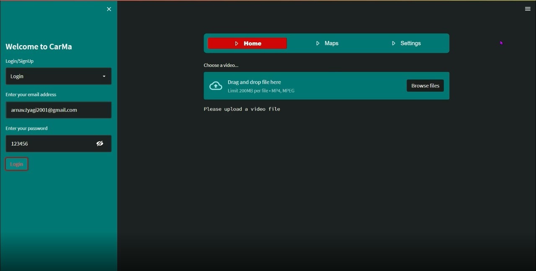Screen dimensions: 536x271
Task: Click the cloud upload icon
Action: coord(216,86)
